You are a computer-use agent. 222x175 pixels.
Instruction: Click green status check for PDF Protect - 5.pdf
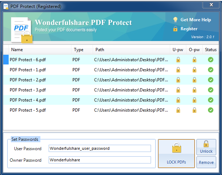click(211, 110)
